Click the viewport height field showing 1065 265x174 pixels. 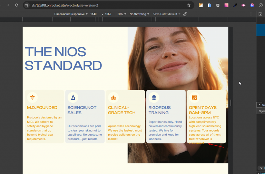(x=108, y=14)
